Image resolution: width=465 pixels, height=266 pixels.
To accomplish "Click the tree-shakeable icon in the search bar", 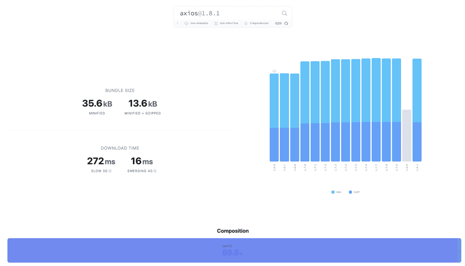I will pos(186,23).
